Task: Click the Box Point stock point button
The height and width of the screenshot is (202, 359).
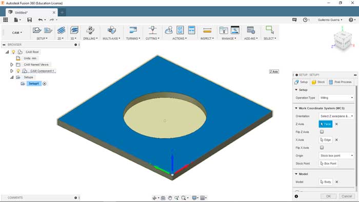Action: pyautogui.click(x=328, y=164)
